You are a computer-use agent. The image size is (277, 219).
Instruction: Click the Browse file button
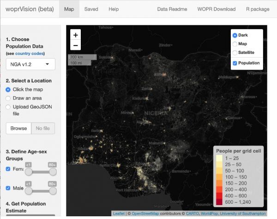click(18, 128)
